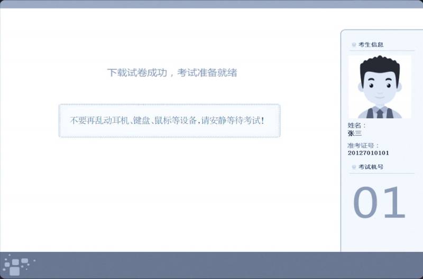Click the 姓名： label
Image resolution: width=423 pixels, height=279 pixels.
pyautogui.click(x=357, y=125)
